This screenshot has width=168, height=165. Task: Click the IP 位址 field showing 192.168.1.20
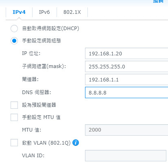pos(127,53)
